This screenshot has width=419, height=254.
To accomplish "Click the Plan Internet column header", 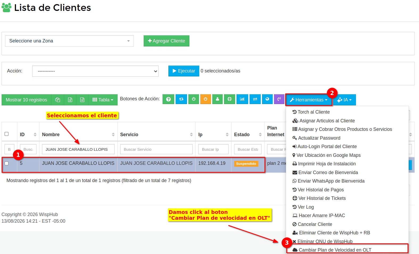I will point(276,131).
